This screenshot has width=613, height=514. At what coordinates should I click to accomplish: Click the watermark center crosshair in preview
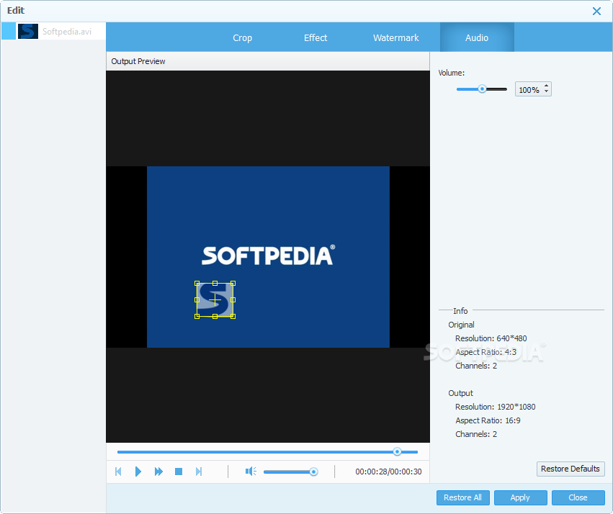point(215,300)
